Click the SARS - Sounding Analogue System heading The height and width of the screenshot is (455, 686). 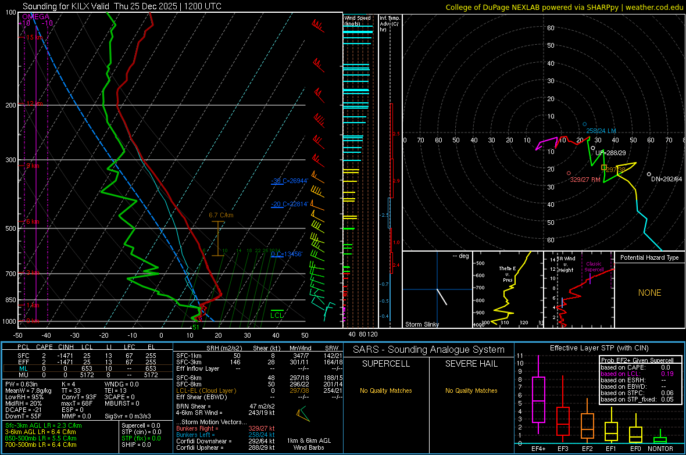[429, 350]
